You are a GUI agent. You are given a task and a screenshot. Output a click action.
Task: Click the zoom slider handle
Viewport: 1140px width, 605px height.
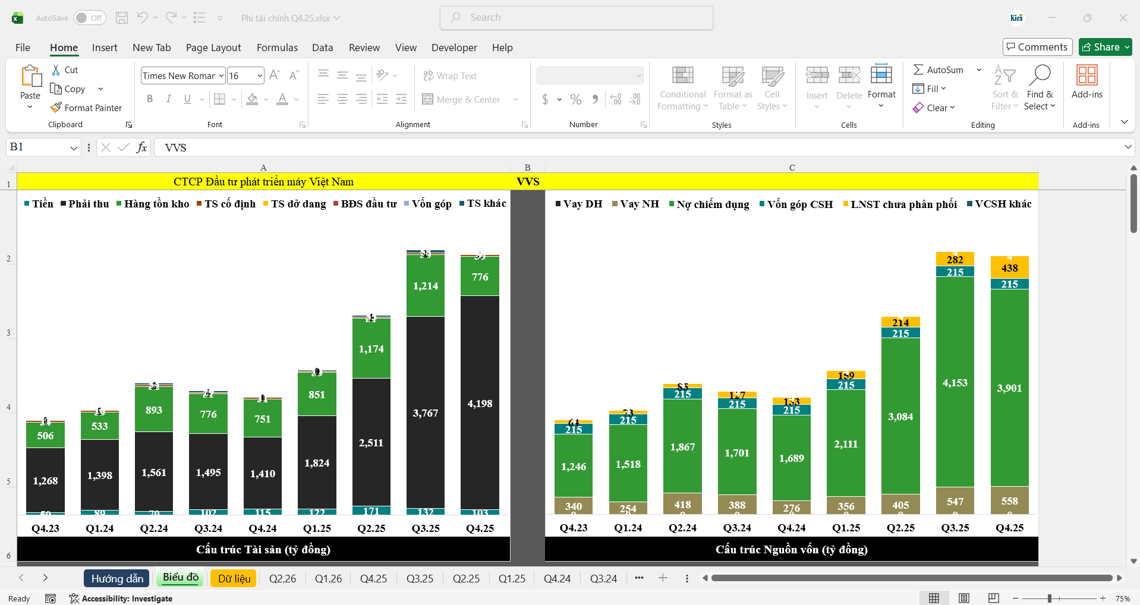pos(1050,598)
